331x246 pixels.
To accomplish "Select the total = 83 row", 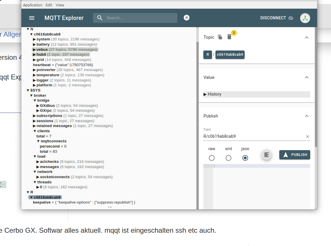I will [48, 152].
